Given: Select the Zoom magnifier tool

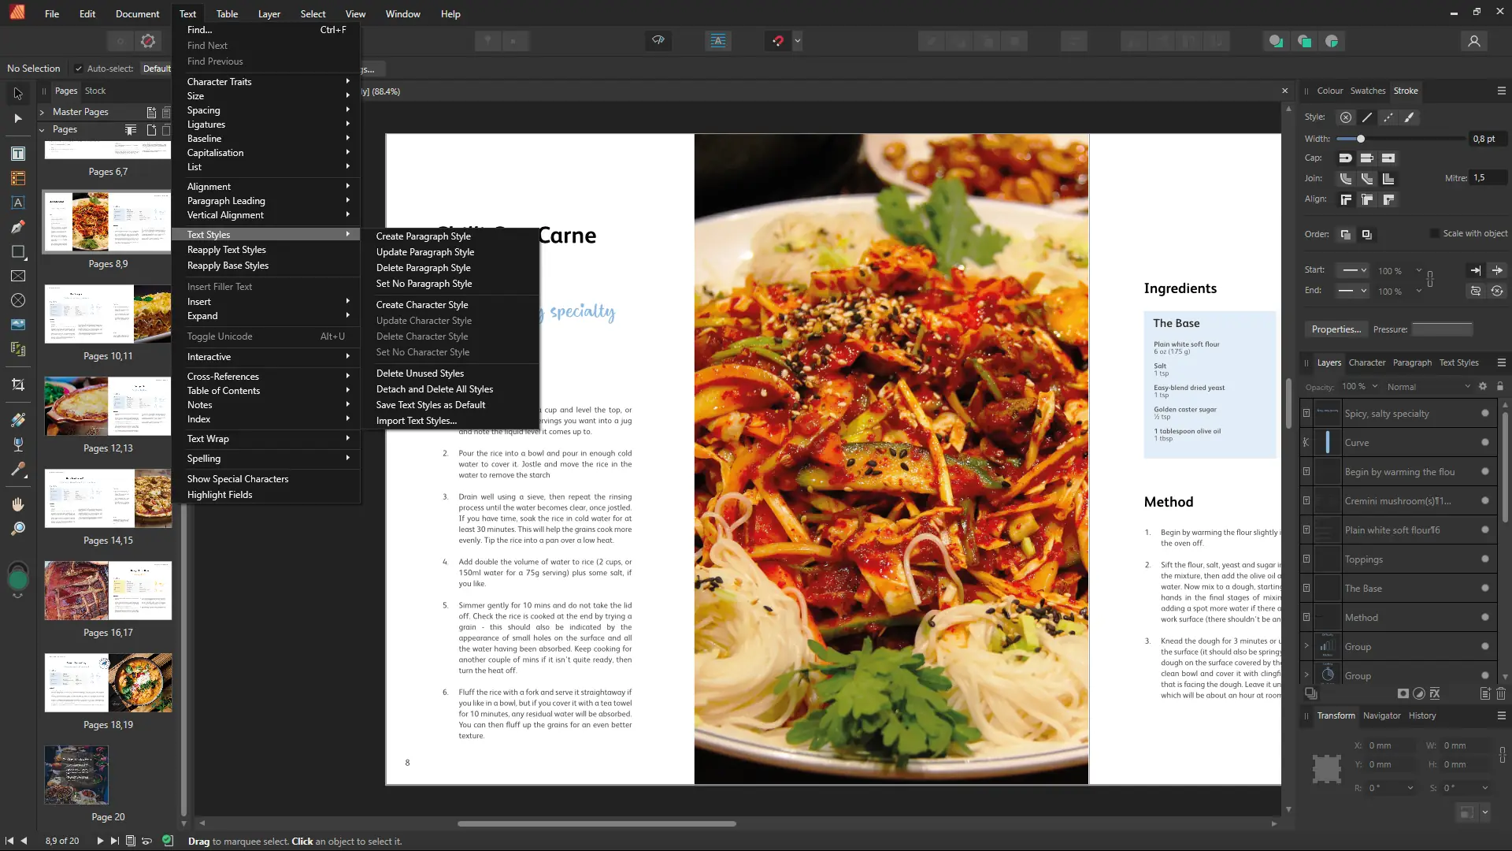Looking at the screenshot, I should (x=17, y=529).
